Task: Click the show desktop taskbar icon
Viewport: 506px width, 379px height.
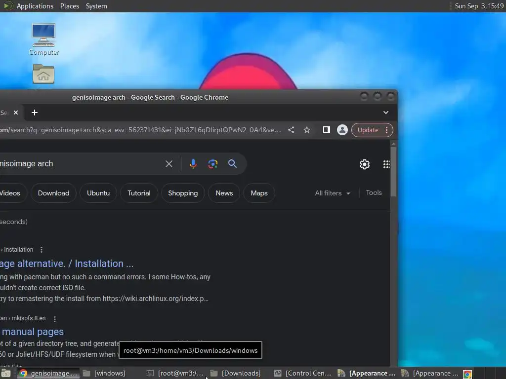Action: (x=6, y=373)
